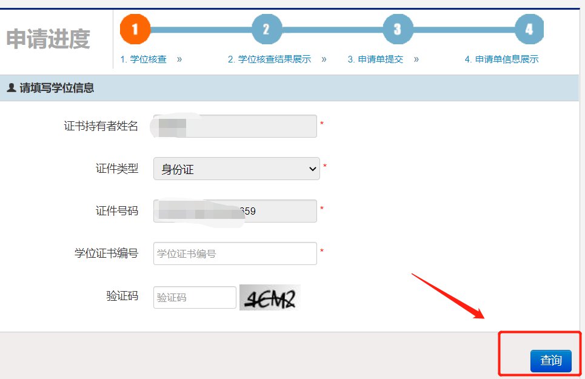This screenshot has width=585, height=379.
Task: Select the 4. 申请单信息展示 step label
Action: coord(501,59)
